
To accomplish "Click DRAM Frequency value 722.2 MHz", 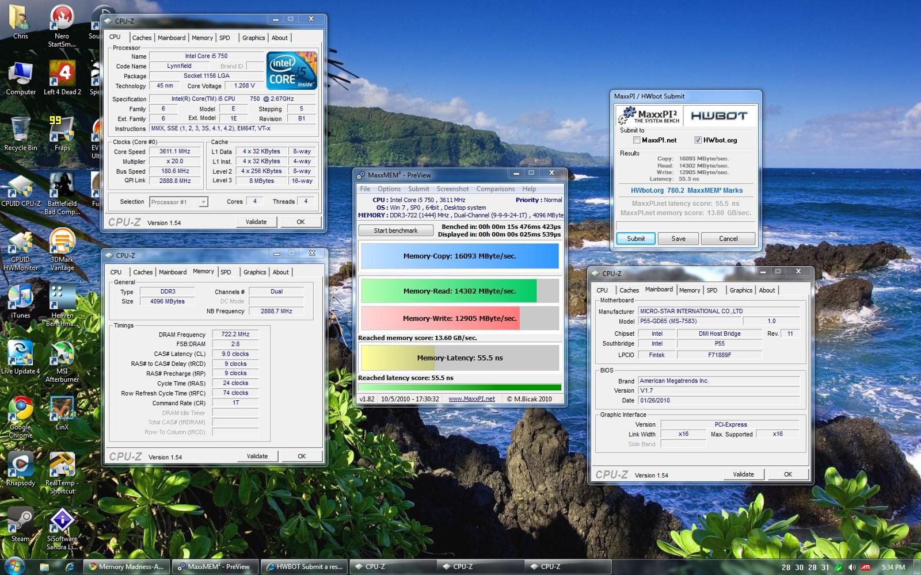I will [235, 334].
